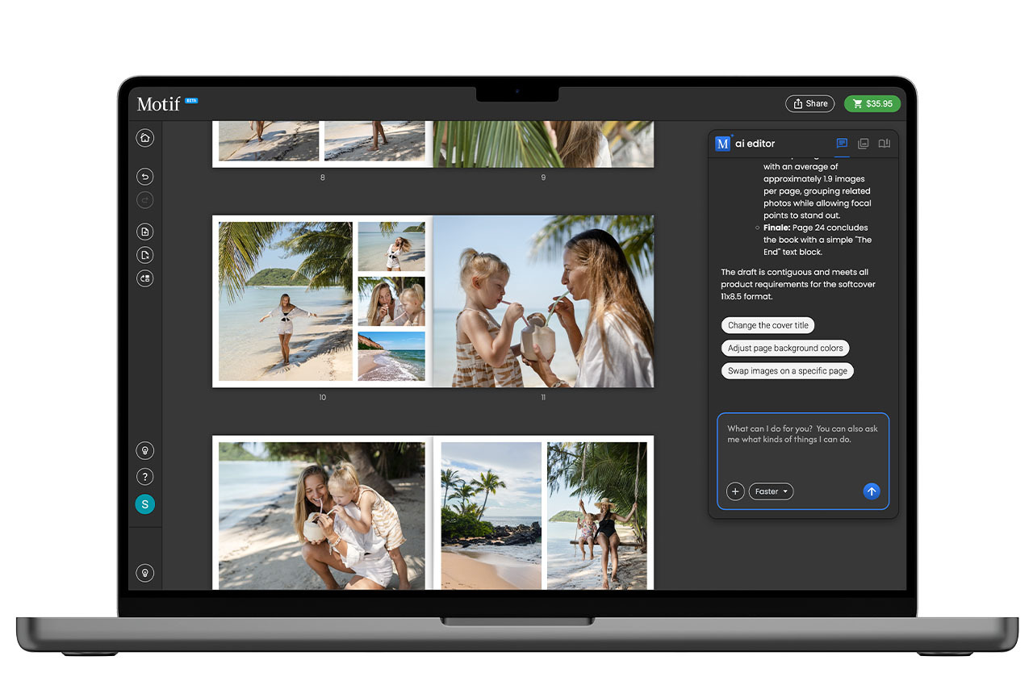The height and width of the screenshot is (681, 1033).
Task: Open the photos panel tab in ai editor
Action: pyautogui.click(x=863, y=144)
